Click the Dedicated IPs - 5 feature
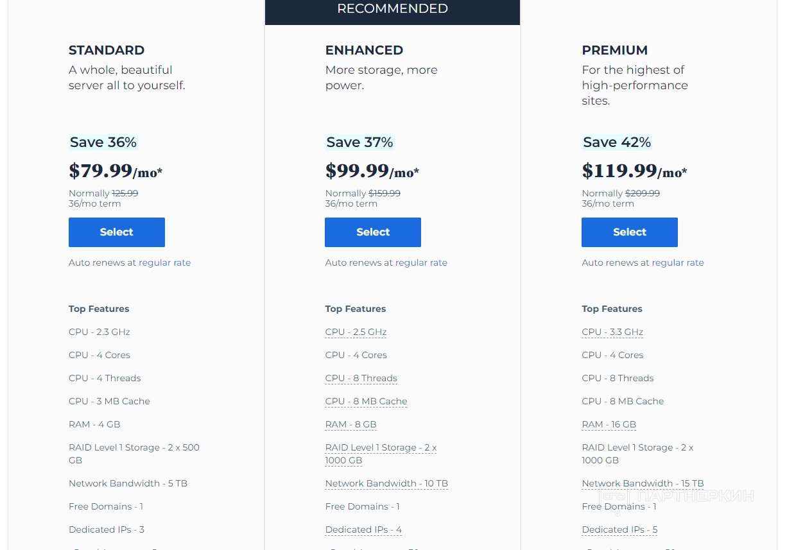The image size is (787, 550). tap(619, 529)
